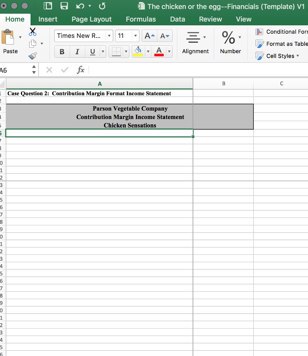This screenshot has height=356, width=308.
Task: Activate the Format Painter brush
Action: pyautogui.click(x=33, y=56)
